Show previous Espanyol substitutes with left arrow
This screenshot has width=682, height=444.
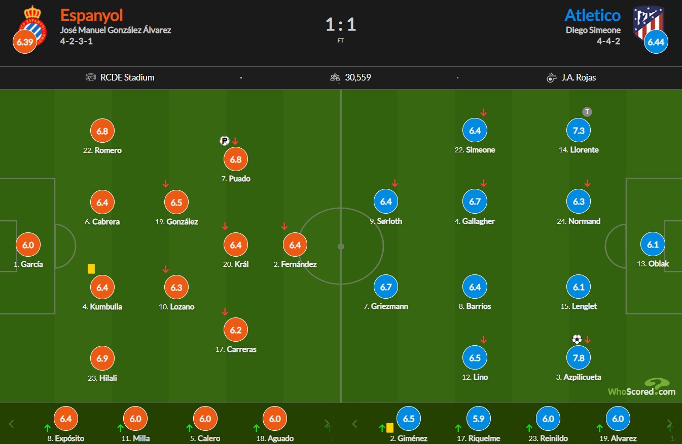pos(12,424)
